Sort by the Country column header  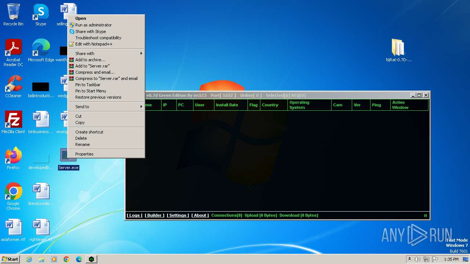pyautogui.click(x=274, y=105)
